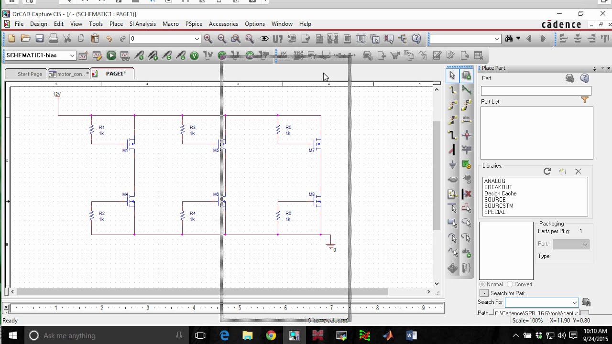Select the BREAKOUT library
Viewport: 612px width, 344px height.
coord(498,187)
